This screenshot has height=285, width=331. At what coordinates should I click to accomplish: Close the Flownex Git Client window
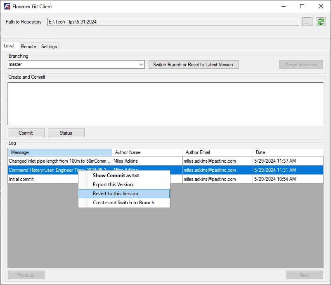(321, 6)
